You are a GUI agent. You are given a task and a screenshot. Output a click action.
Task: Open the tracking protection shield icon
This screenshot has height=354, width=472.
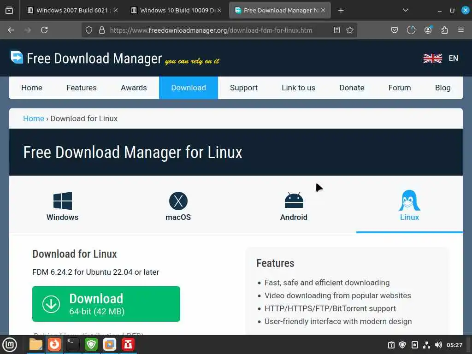click(89, 30)
